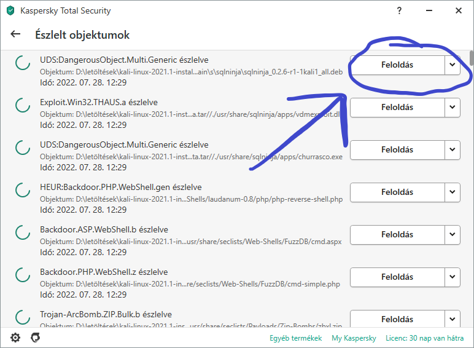Image resolution: width=474 pixels, height=348 pixels.
Task: Click status icon beside Backdoor.ASP.WebShell.b detection
Action: point(23,232)
